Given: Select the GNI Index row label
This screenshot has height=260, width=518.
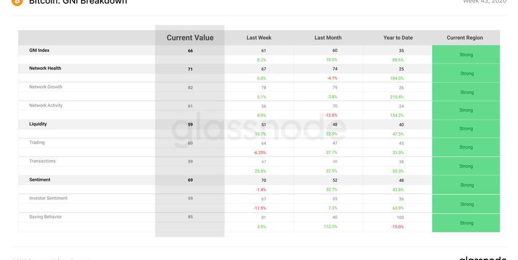Looking at the screenshot, I should point(39,51).
